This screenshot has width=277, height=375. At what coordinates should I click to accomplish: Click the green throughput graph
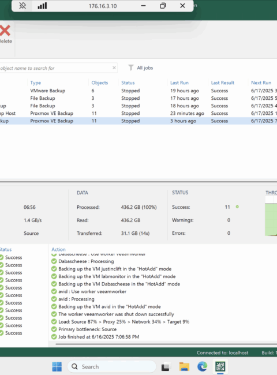tap(271, 219)
